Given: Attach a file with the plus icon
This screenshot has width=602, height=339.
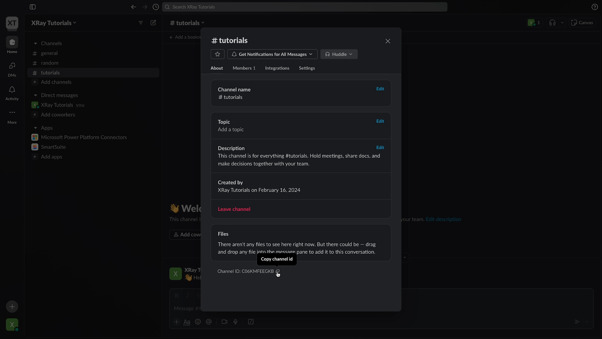Looking at the screenshot, I should point(176,322).
